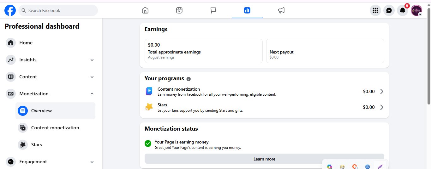Click the Content monetization program icon
Viewport: 431px width, 169px height.
point(149,91)
